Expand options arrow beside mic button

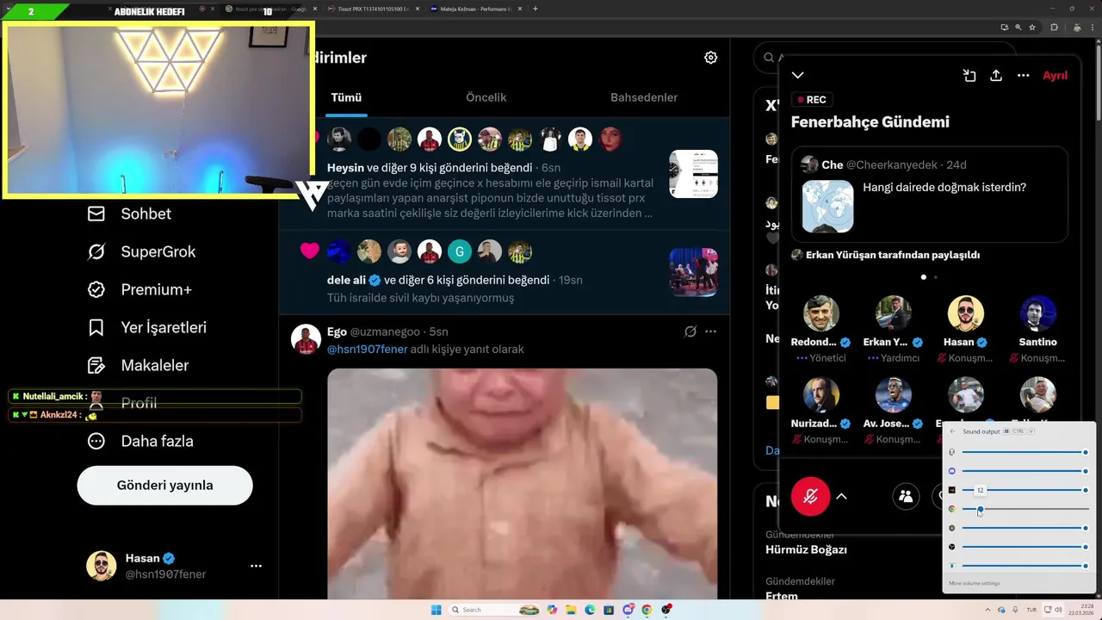pyautogui.click(x=842, y=496)
